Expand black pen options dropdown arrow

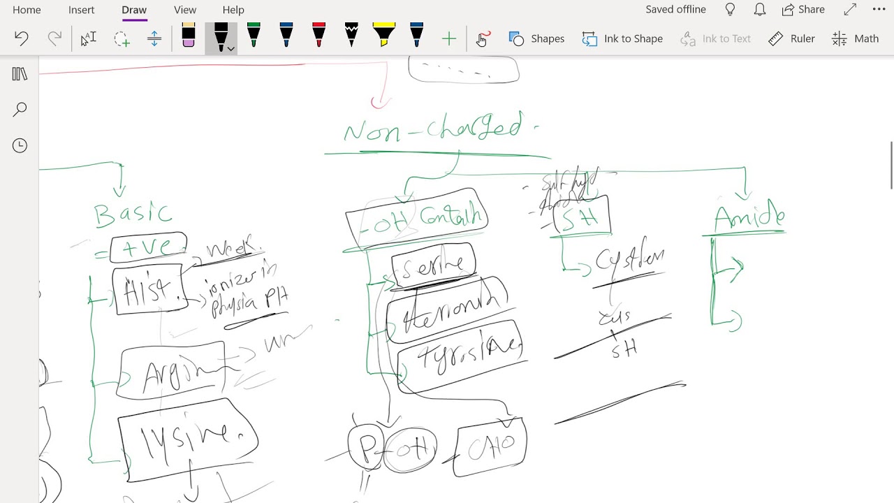click(230, 49)
